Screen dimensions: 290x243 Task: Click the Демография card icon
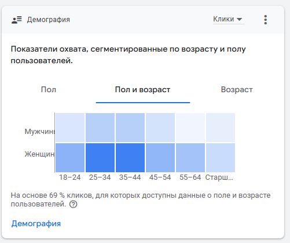(x=17, y=20)
